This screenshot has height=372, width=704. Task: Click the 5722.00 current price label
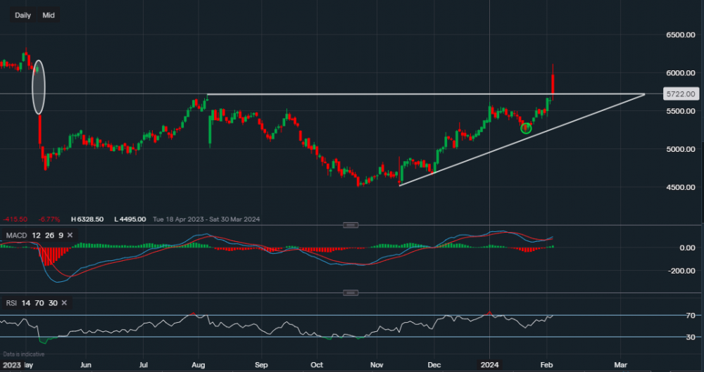[681, 94]
